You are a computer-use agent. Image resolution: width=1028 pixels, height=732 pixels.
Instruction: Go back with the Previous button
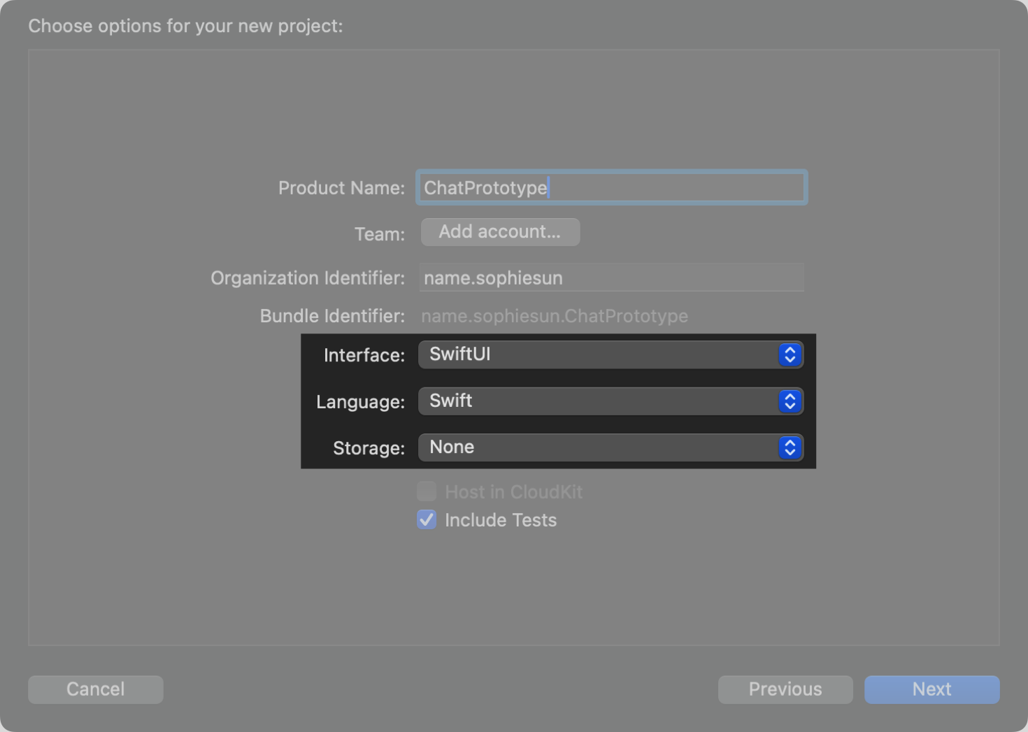coord(785,689)
